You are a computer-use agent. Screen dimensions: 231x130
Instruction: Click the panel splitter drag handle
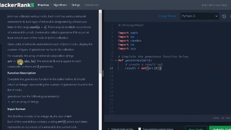click(103, 73)
